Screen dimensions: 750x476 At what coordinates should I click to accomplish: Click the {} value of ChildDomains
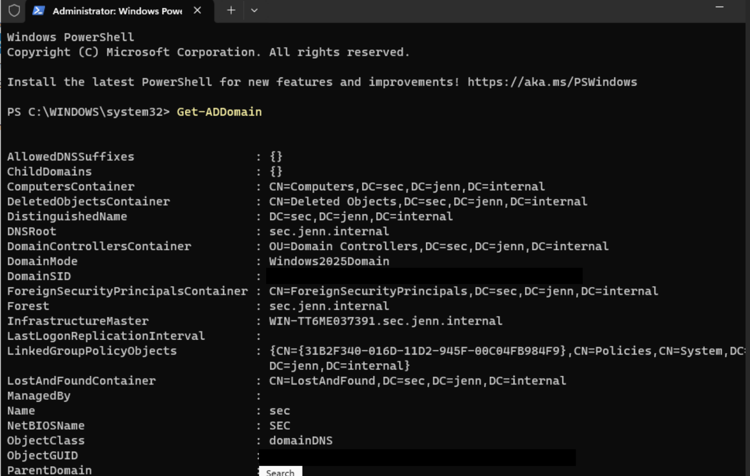[x=276, y=172]
